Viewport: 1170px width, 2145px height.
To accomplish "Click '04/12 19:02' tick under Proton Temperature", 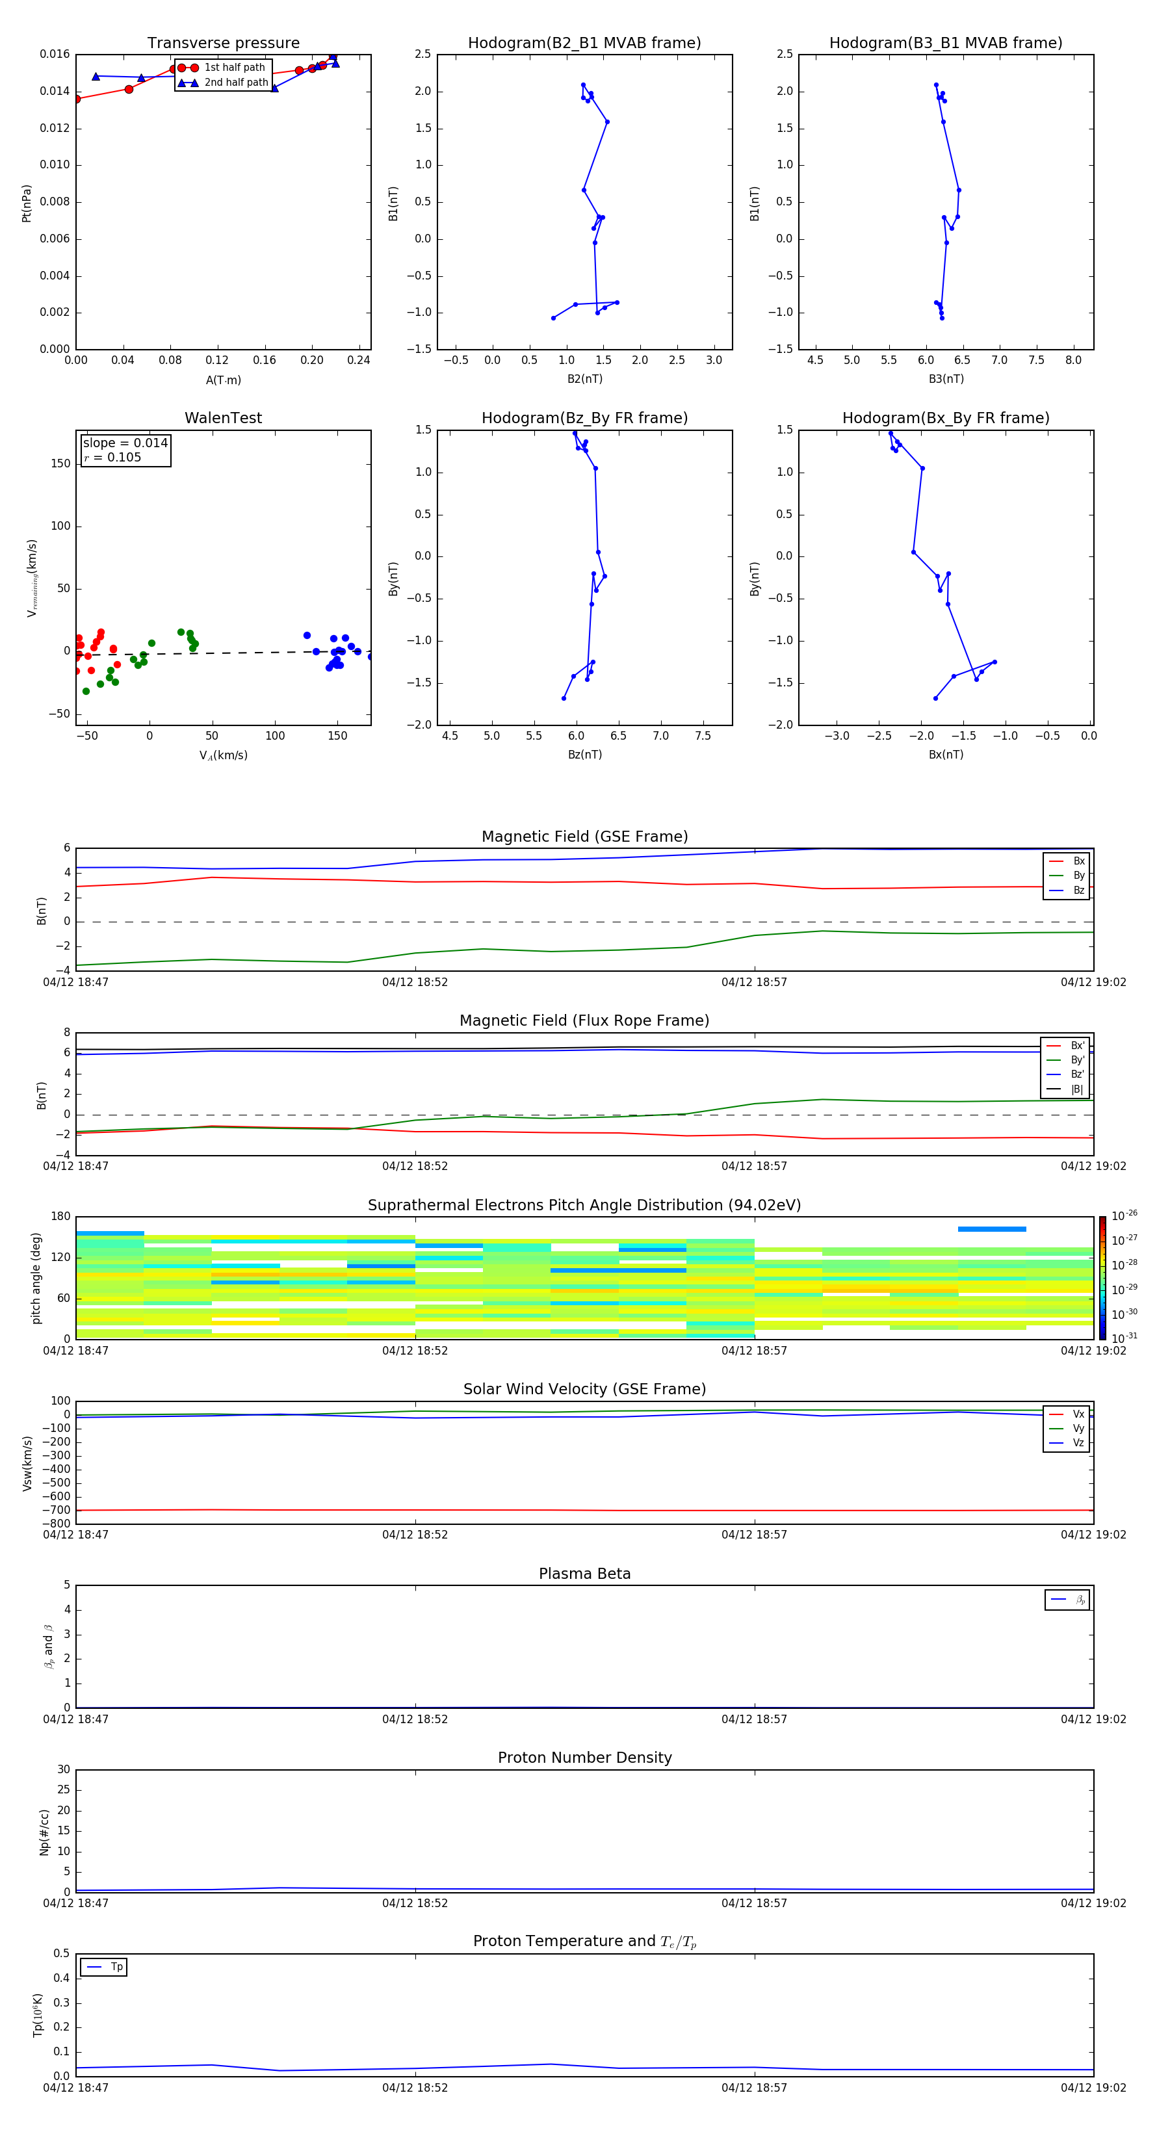I will coord(1093,2088).
